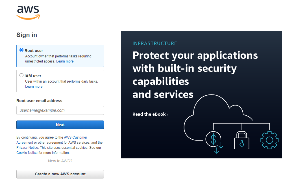298x183 pixels.
Task: Open Learn more link under IAM user
Action: pyautogui.click(x=34, y=86)
